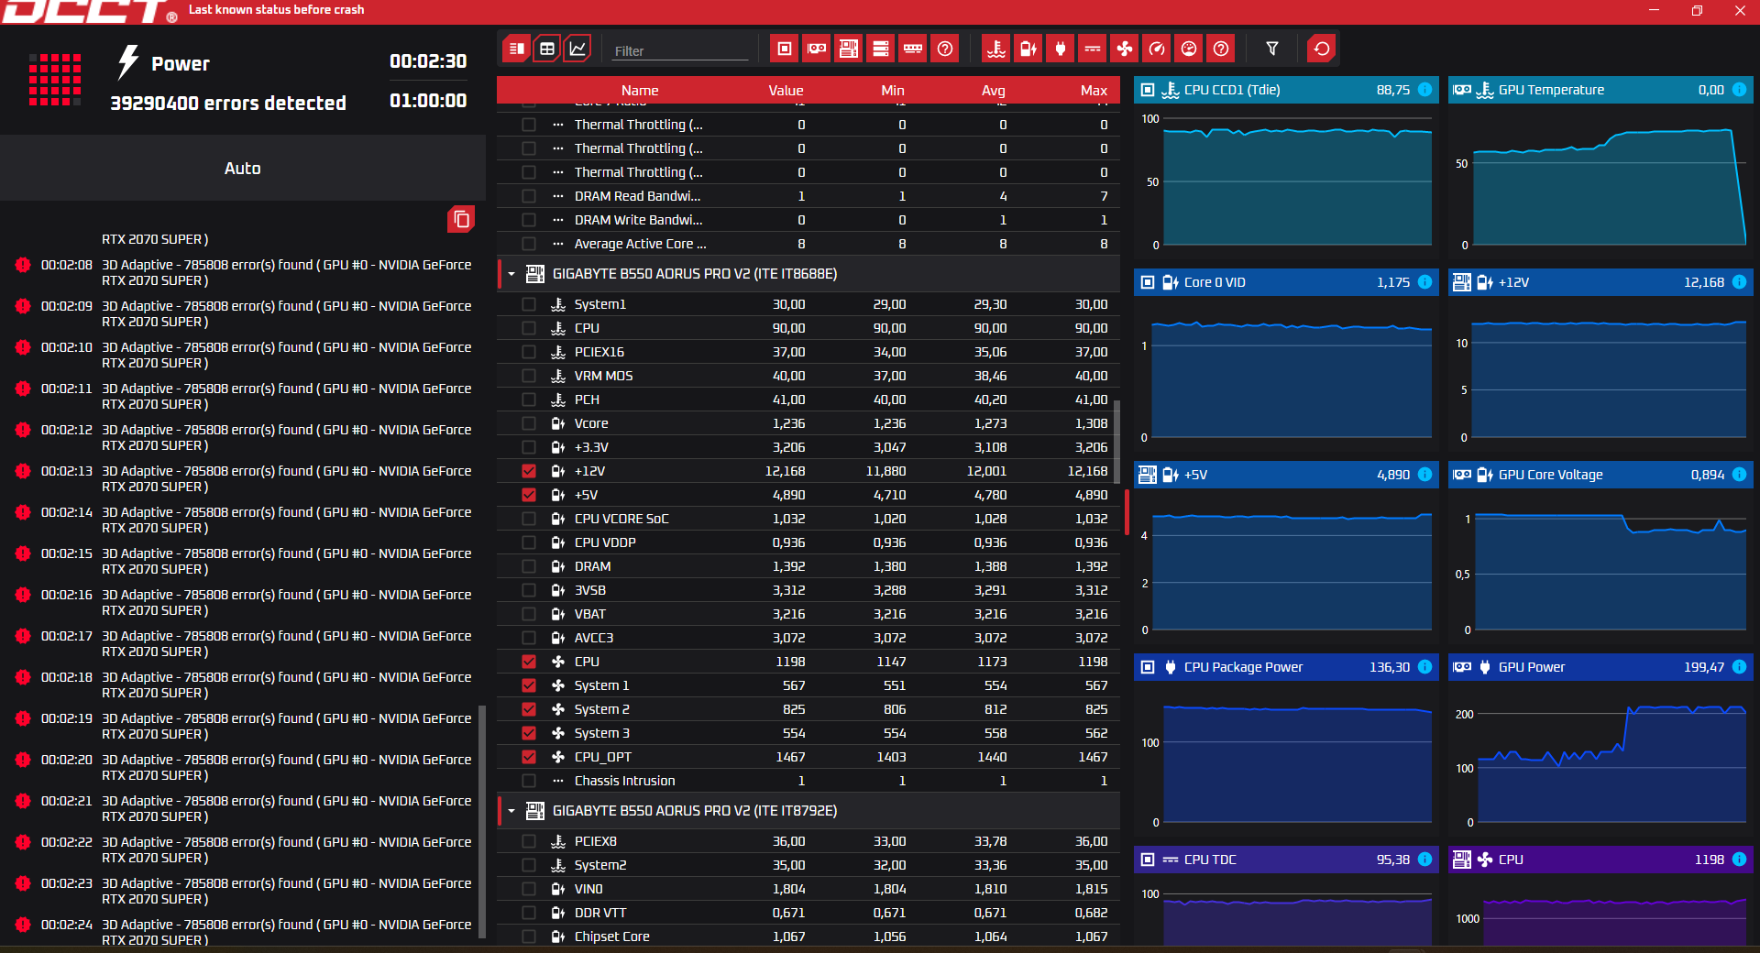Viewport: 1760px width, 953px height.
Task: Click the GPU Core Voltage graph header
Action: [1600, 475]
